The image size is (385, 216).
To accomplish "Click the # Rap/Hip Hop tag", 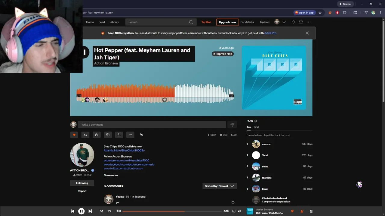I will point(223,54).
